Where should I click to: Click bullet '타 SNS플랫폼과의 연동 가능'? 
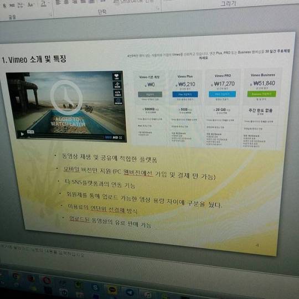tap(100, 183)
